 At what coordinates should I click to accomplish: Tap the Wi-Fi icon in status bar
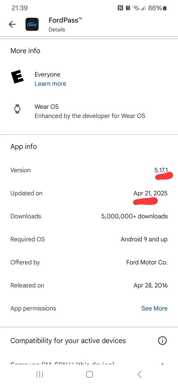coord(136,8)
